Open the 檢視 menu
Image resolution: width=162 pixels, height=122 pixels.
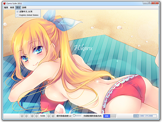pyautogui.click(x=12, y=8)
